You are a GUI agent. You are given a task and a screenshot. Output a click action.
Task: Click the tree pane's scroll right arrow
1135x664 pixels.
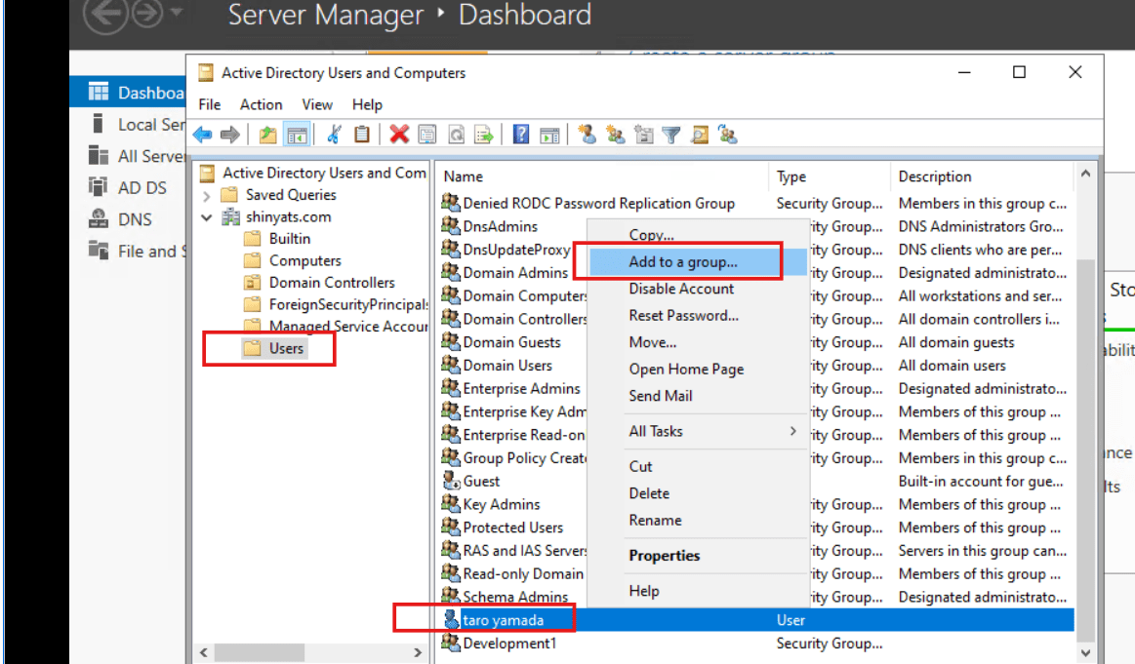418,652
